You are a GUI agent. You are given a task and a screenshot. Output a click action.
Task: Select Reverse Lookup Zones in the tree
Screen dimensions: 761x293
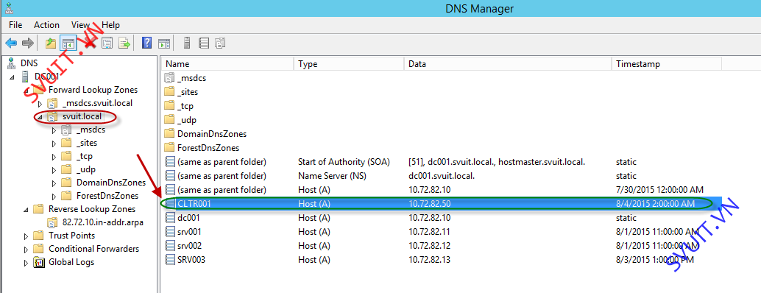(x=92, y=209)
